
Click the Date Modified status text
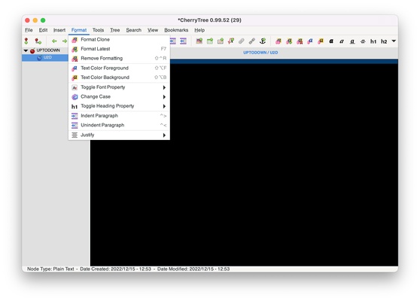point(193,269)
